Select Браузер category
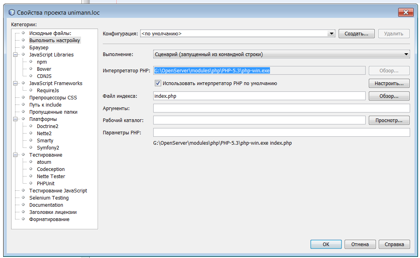Viewport: 420px width, 258px height. 39,48
